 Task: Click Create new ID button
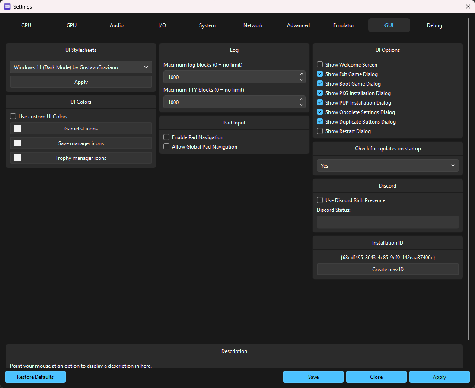point(388,269)
